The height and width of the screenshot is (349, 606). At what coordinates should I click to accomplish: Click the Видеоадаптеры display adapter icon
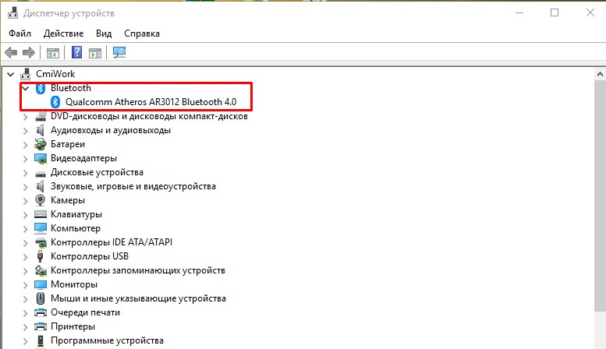pyautogui.click(x=41, y=158)
